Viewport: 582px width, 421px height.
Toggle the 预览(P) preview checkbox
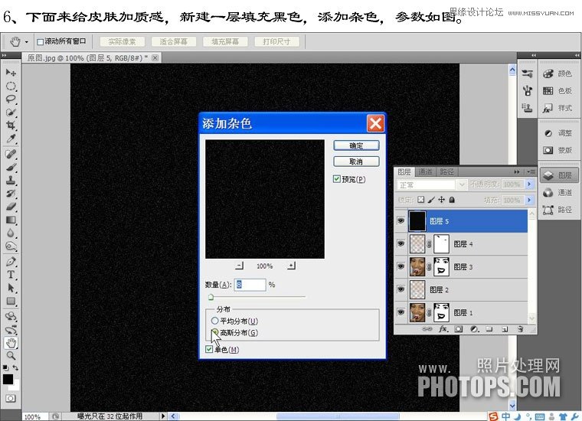pos(337,179)
